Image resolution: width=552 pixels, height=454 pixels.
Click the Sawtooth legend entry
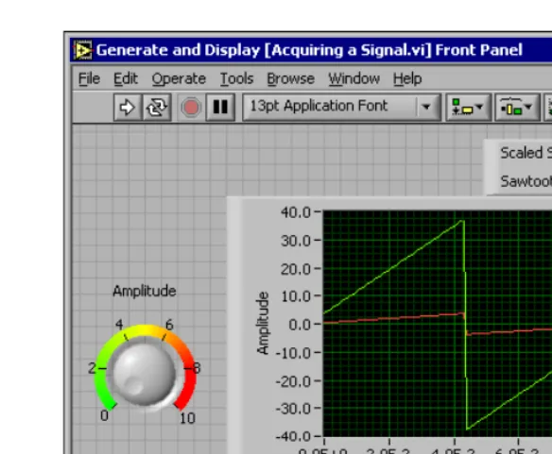tap(526, 181)
